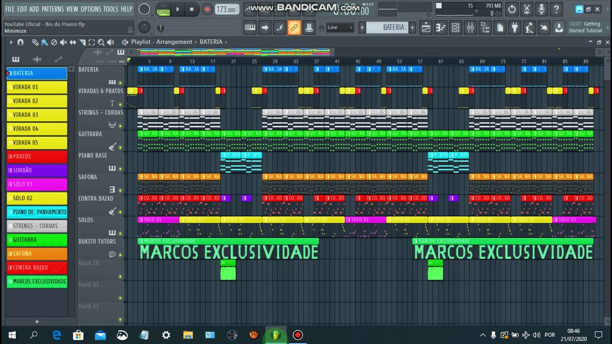Screen dimensions: 612x344
Task: Mute the VIRADAS & PRATOS track
Action: point(120,105)
